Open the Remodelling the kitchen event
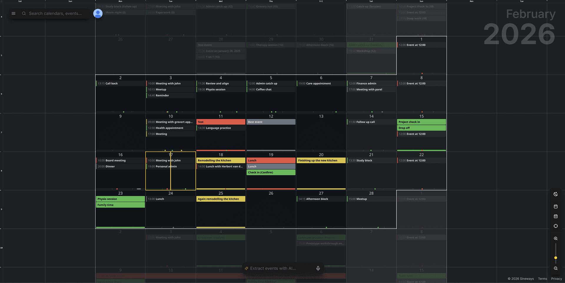Image resolution: width=565 pixels, height=283 pixels. click(220, 160)
